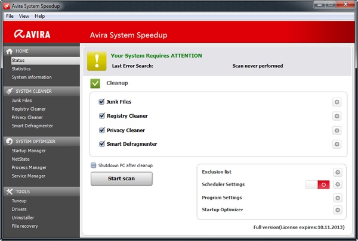Click the TOOLS section header
Image resolution: width=358 pixels, height=241 pixels.
pos(42,192)
